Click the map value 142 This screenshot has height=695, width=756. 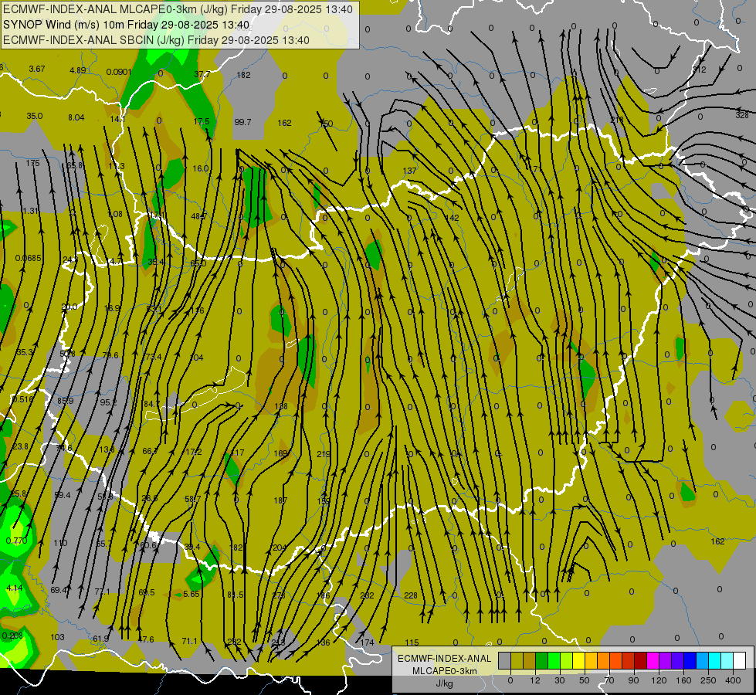[x=453, y=218]
